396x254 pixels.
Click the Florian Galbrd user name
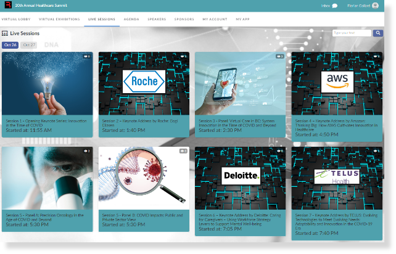coord(358,6)
